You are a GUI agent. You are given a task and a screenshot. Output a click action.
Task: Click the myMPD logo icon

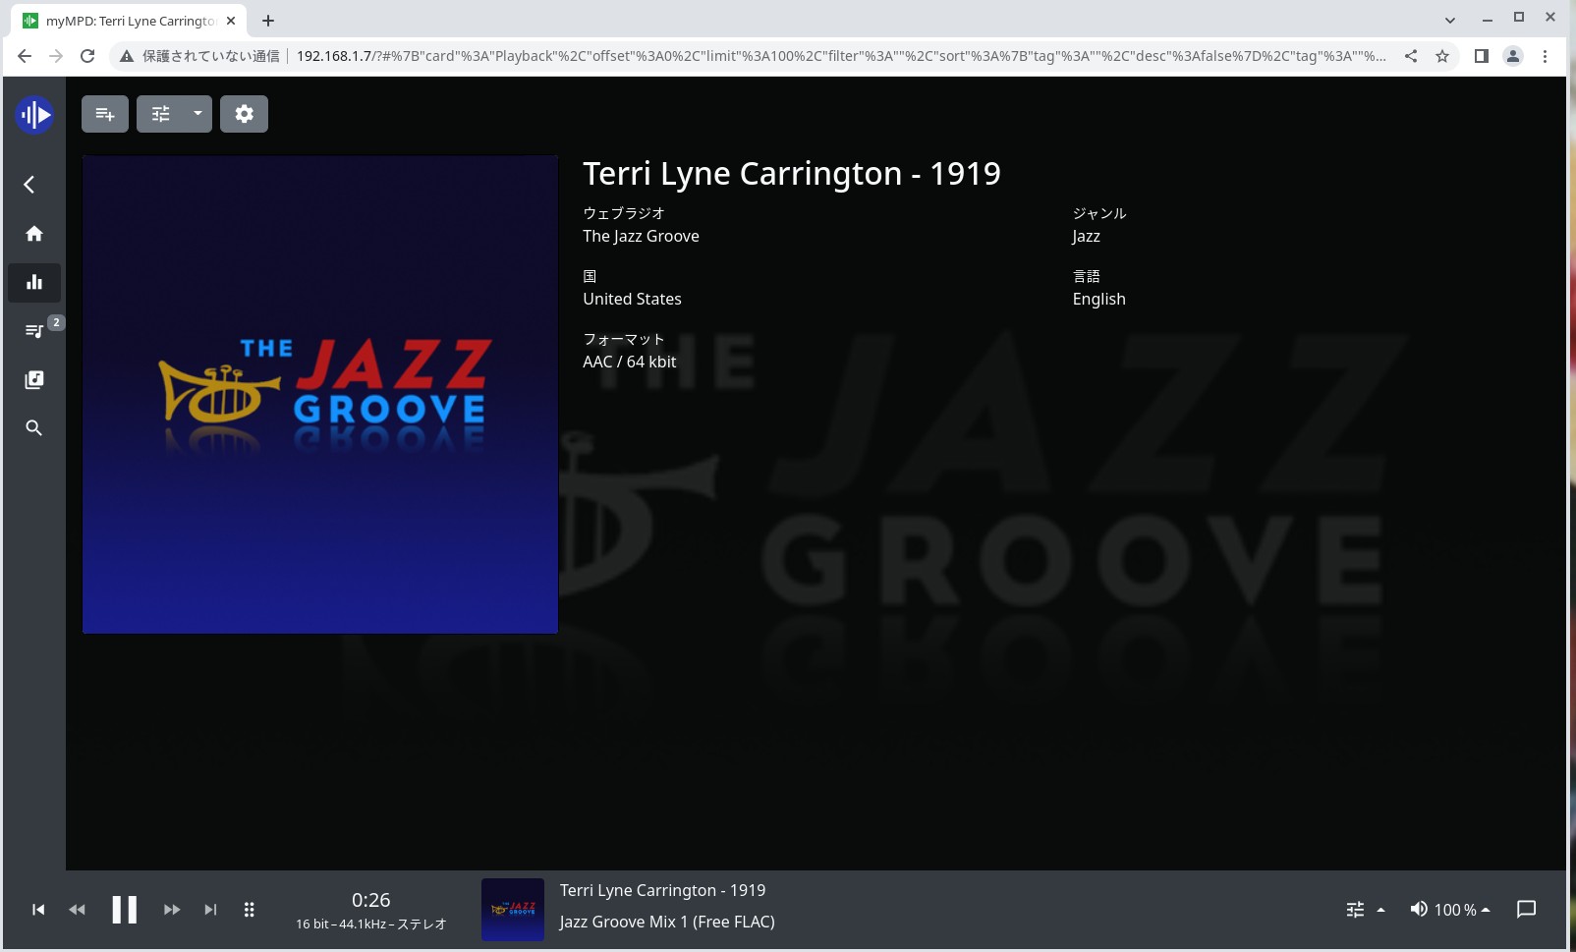34,115
